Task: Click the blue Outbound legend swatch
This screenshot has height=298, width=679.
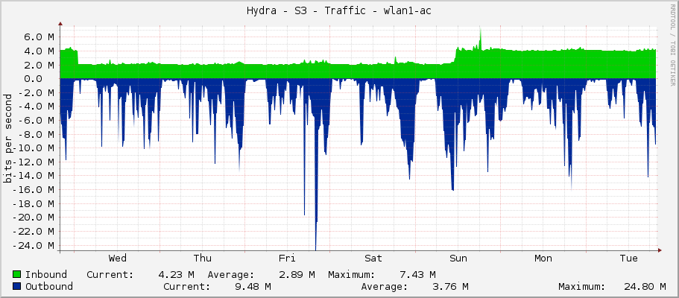Action: point(17,286)
